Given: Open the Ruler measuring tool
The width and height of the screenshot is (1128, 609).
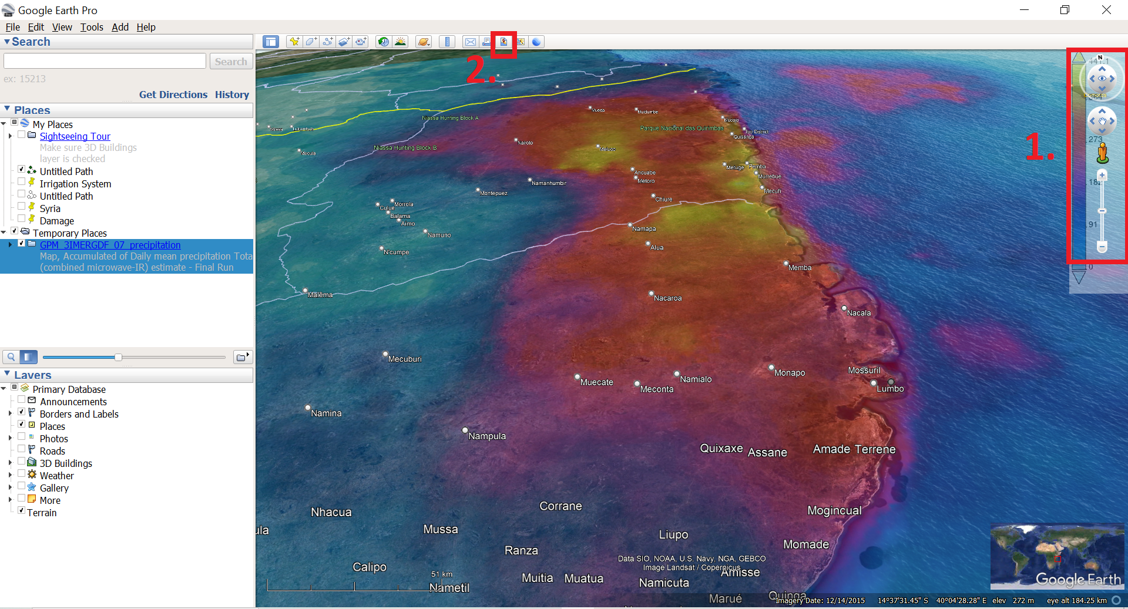Looking at the screenshot, I should click(447, 42).
